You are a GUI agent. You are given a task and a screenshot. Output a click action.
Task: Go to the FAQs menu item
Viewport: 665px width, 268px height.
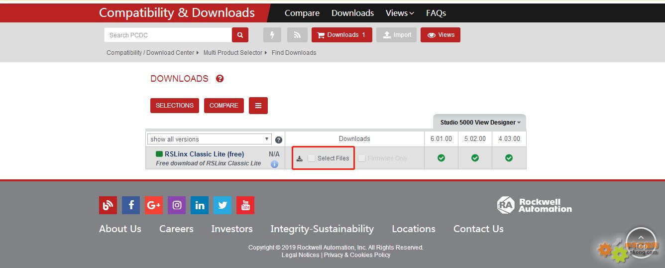[436, 13]
